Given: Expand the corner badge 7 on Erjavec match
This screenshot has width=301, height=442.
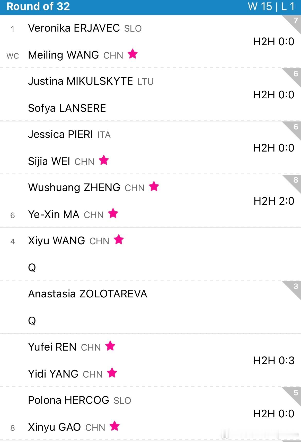Looking at the screenshot, I should (294, 22).
